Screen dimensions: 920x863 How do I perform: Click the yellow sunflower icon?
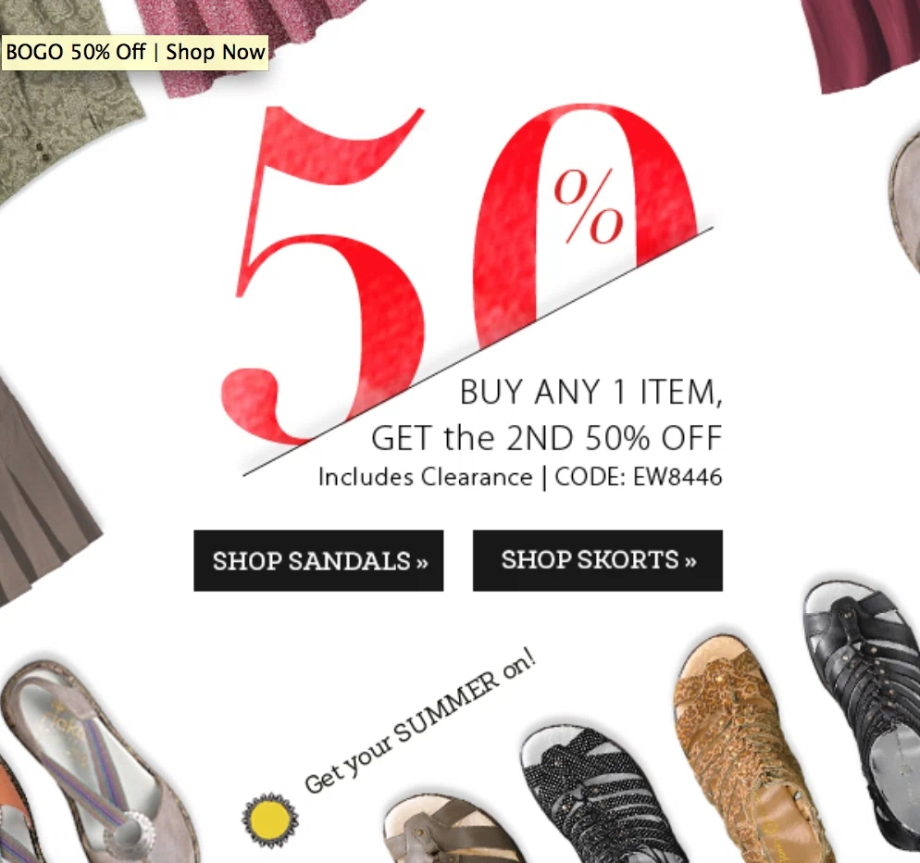coord(270,820)
